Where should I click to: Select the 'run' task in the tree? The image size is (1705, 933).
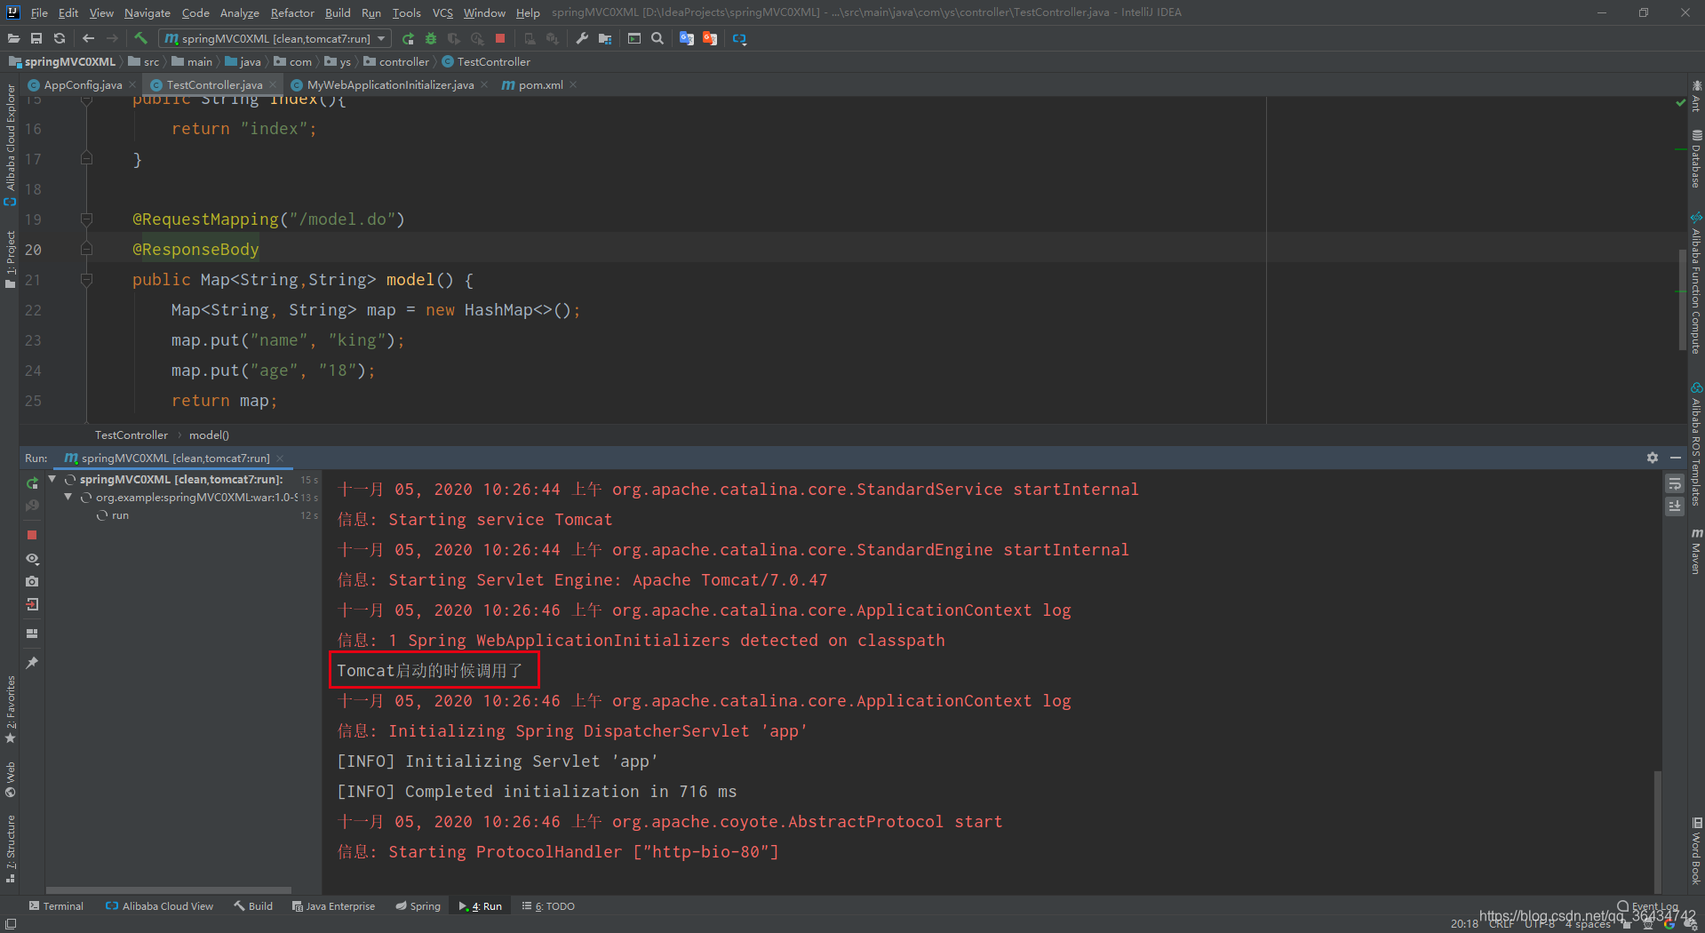point(120,515)
